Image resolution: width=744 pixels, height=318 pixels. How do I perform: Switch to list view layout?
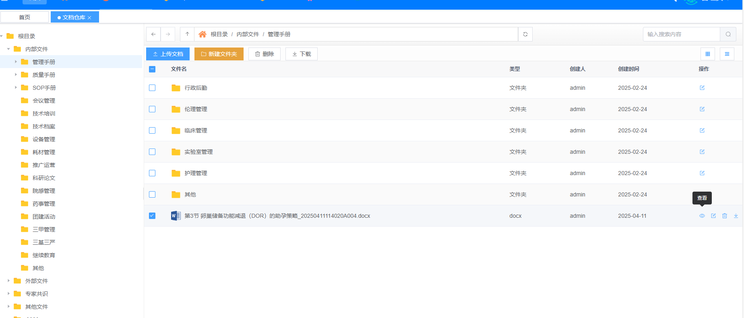click(x=727, y=54)
